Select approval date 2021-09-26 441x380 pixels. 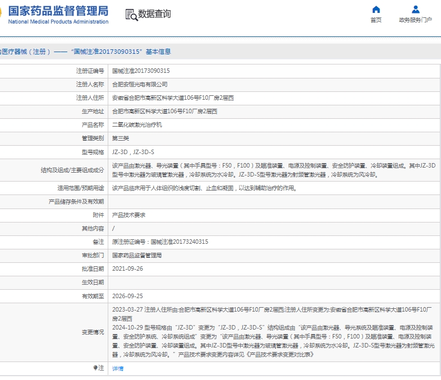point(127,269)
